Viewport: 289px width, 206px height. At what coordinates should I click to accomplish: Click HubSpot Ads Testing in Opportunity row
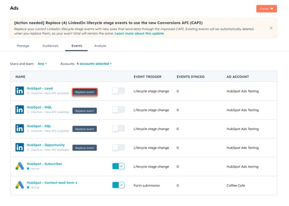tap(242, 147)
